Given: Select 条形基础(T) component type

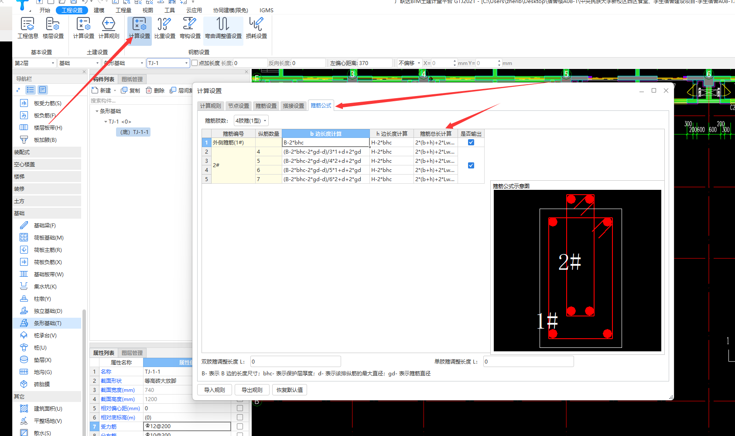Looking at the screenshot, I should point(48,323).
